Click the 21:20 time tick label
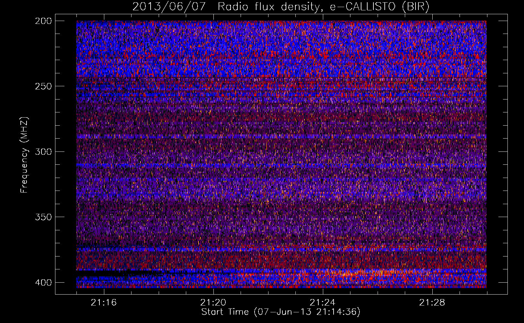The height and width of the screenshot is (323, 524). tap(213, 303)
